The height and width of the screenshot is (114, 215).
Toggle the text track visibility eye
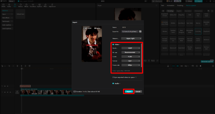click(8, 86)
